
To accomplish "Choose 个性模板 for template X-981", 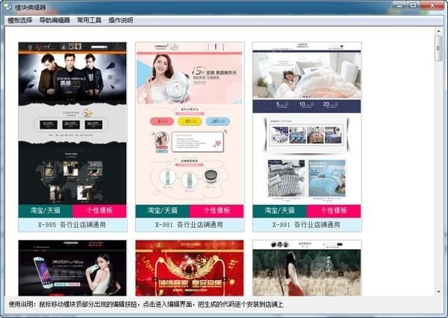I will (x=217, y=211).
